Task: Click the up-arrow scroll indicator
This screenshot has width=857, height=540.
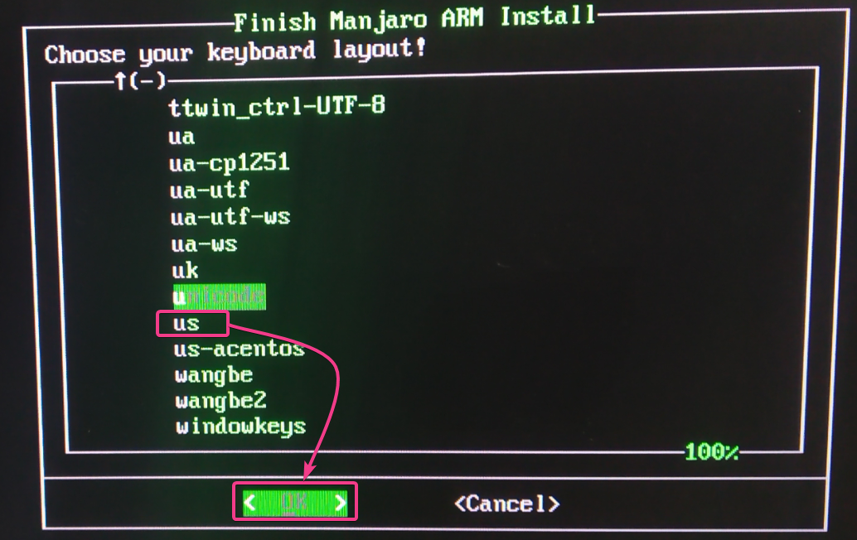Action: pyautogui.click(x=121, y=82)
